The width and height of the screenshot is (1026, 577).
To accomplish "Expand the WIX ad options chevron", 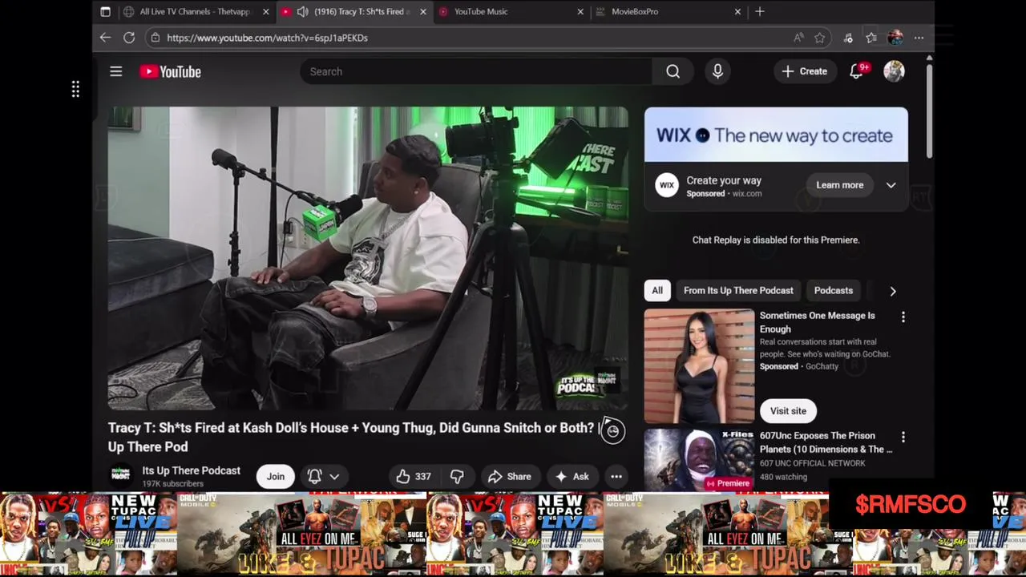I will click(x=891, y=185).
